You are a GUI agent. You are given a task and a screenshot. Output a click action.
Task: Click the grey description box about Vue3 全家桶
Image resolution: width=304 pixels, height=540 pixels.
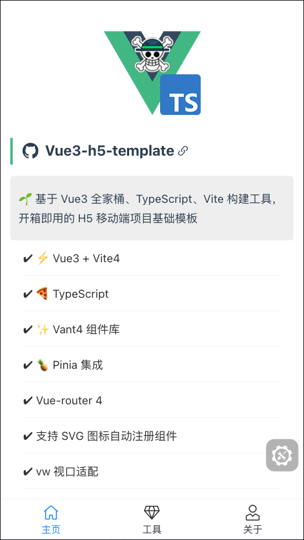152,208
